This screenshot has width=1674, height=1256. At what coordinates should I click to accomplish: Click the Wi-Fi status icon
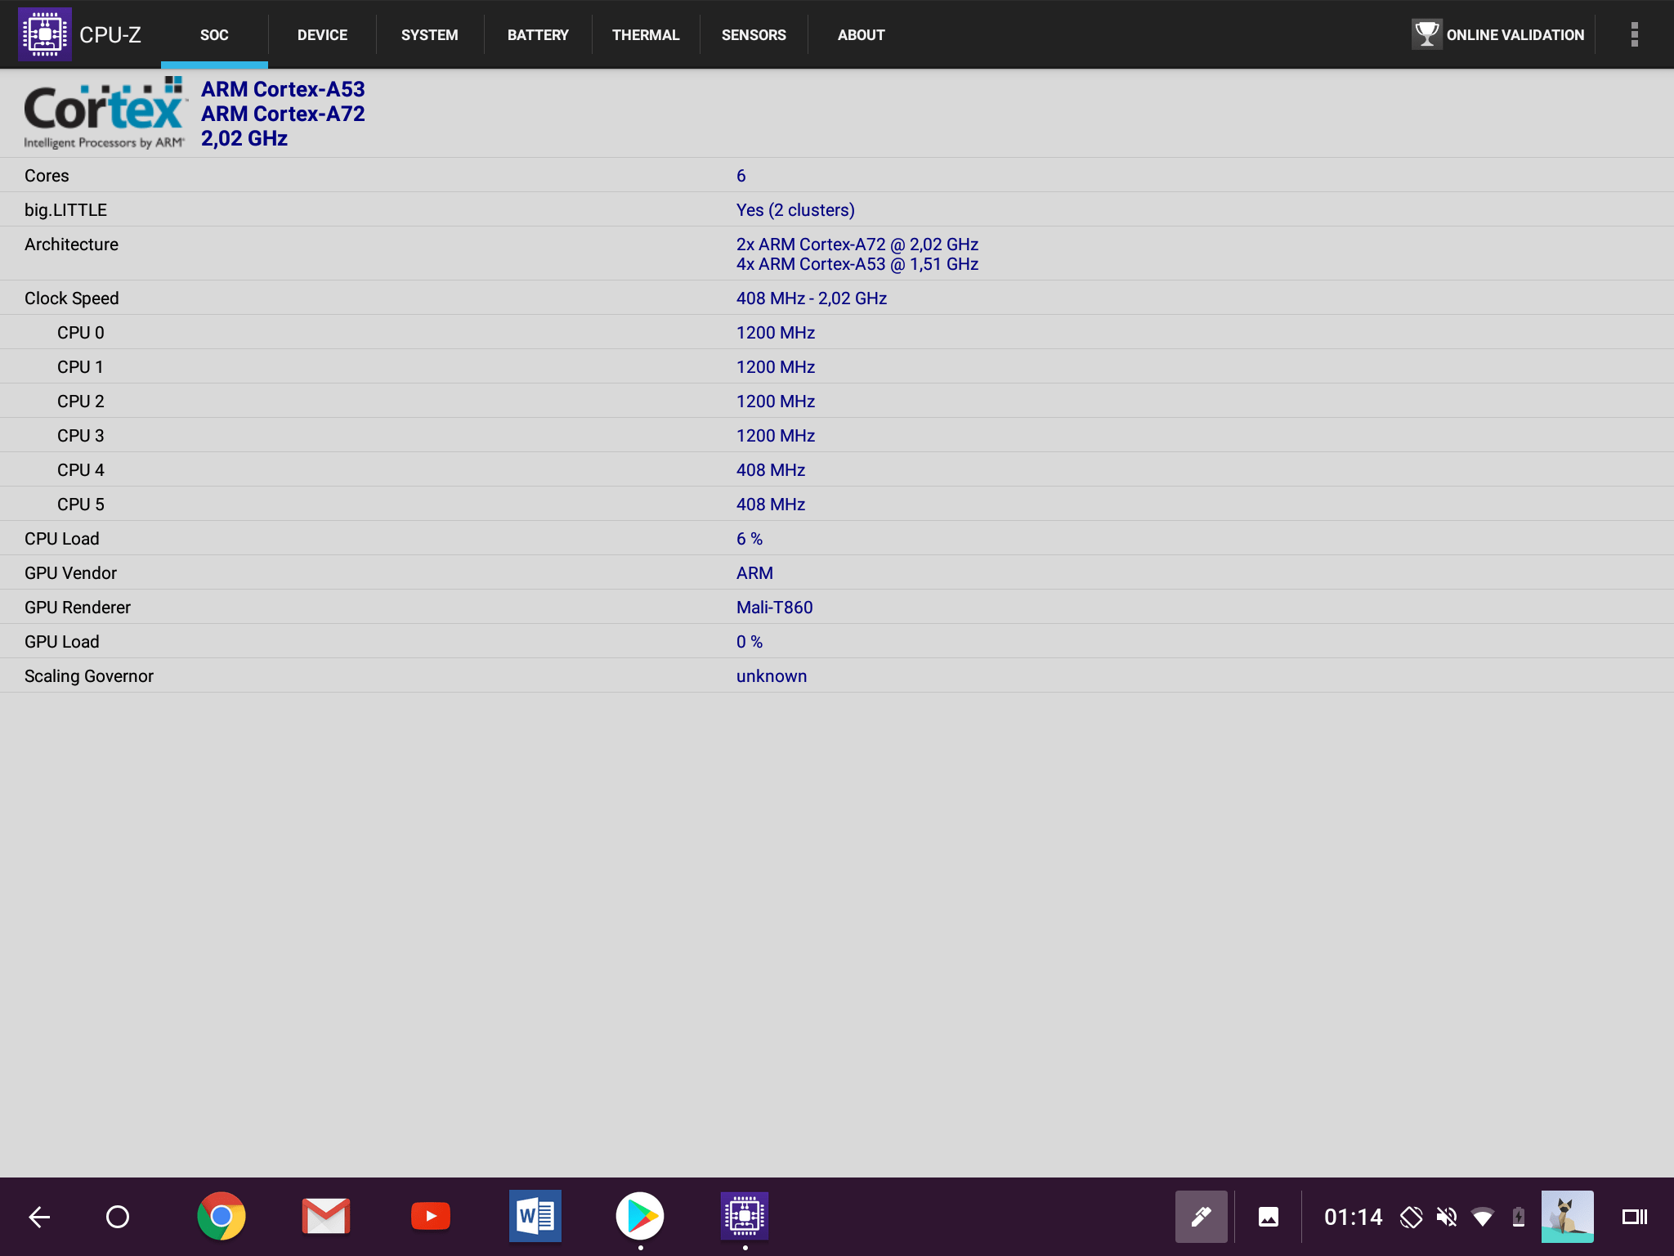1483,1218
